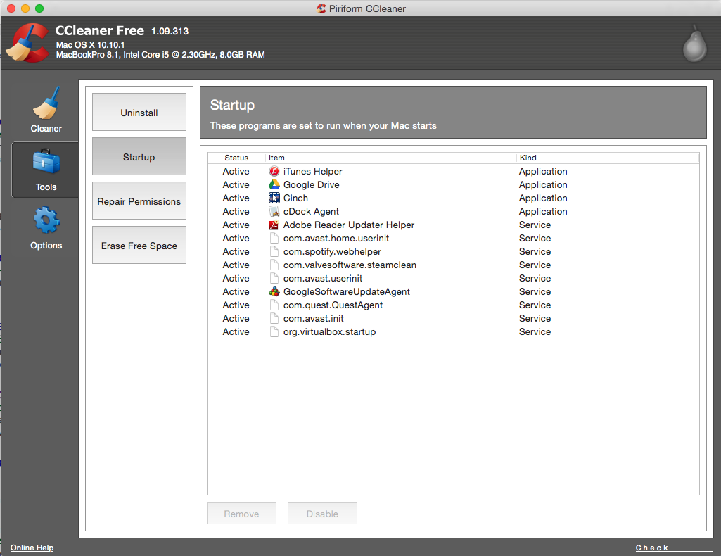Click the file icon for com.avast.userinit

click(274, 278)
